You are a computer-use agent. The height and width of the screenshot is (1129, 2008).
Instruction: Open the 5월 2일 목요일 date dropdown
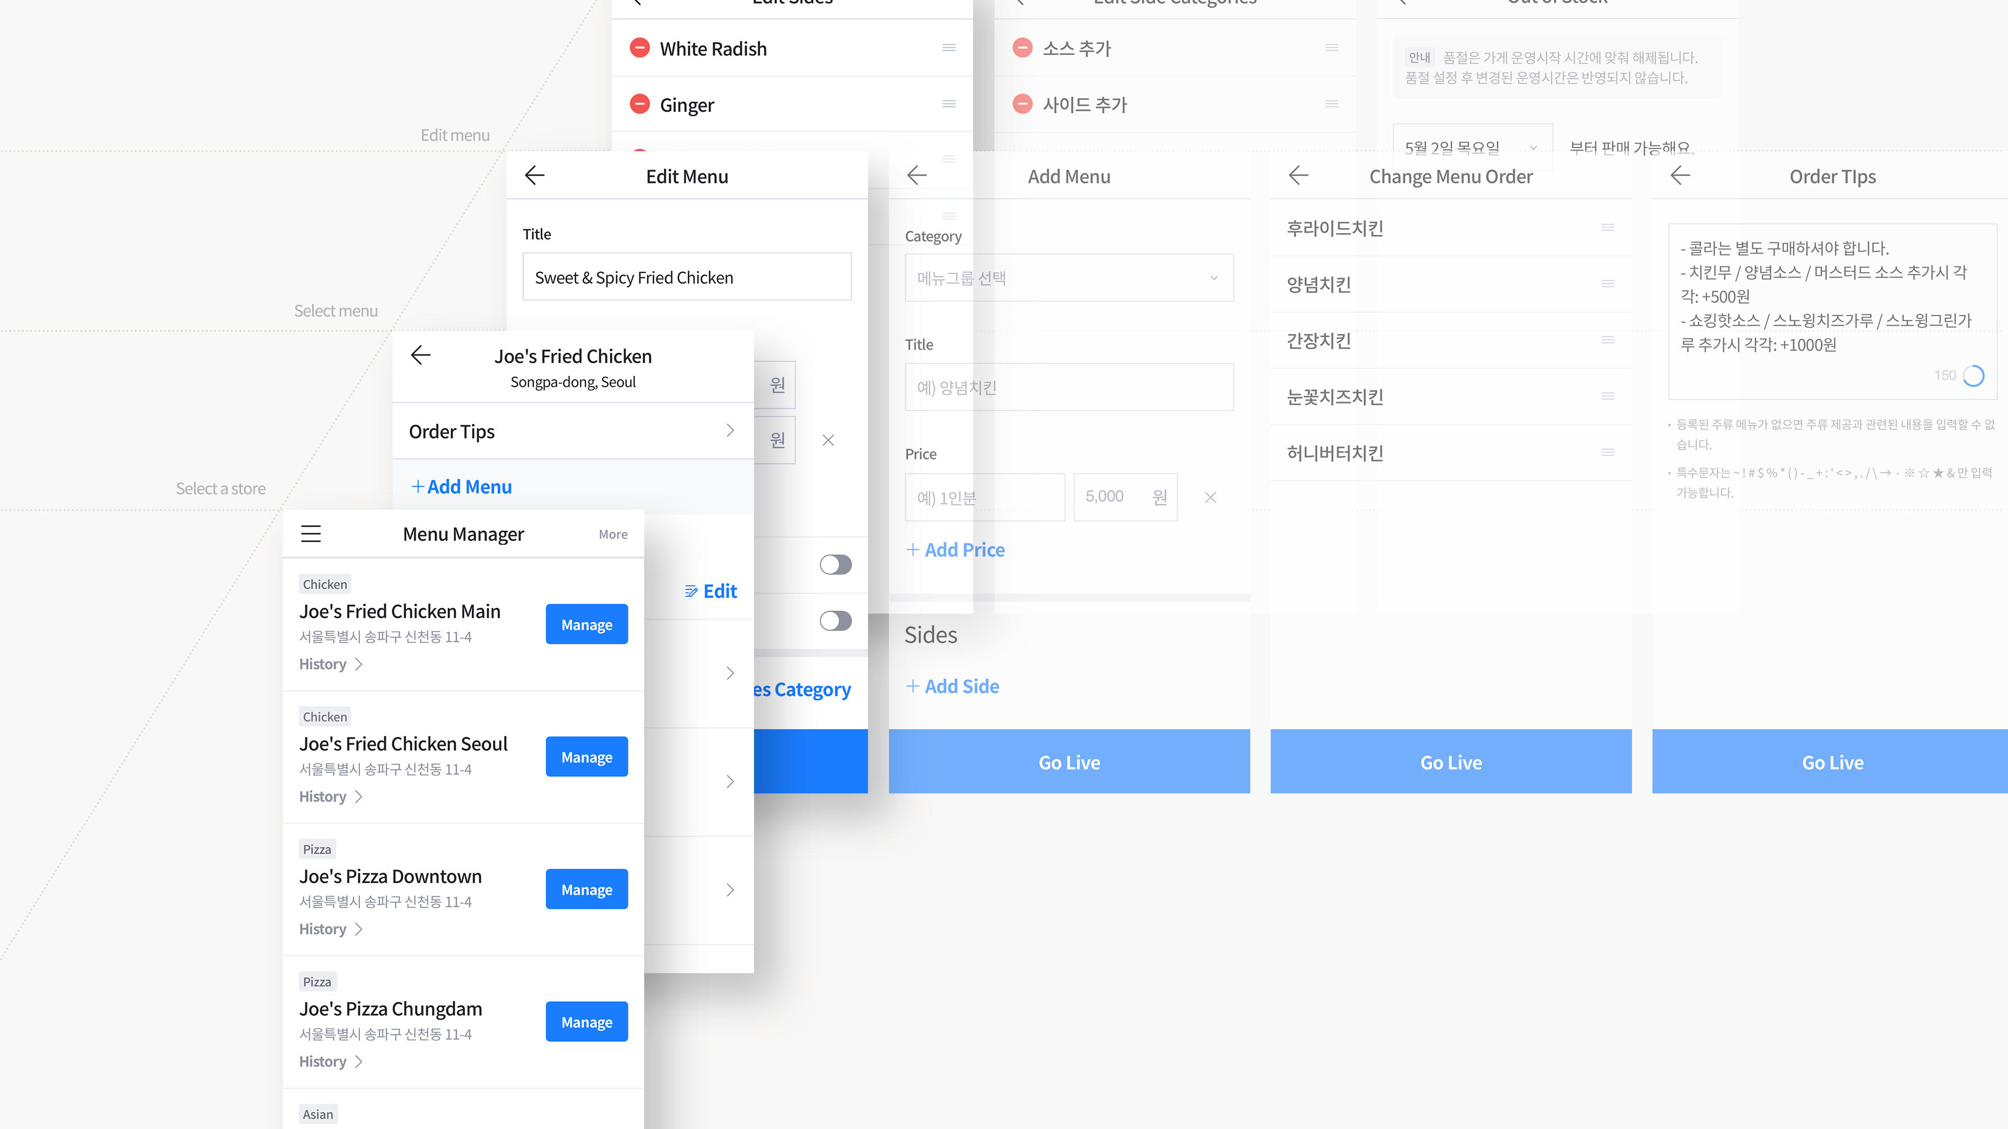[x=1471, y=147]
